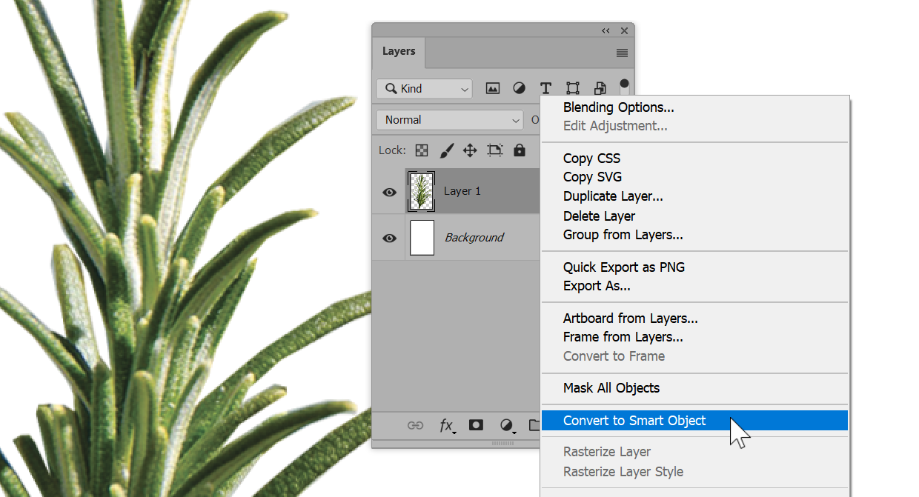Link layers chain icon

tap(416, 425)
